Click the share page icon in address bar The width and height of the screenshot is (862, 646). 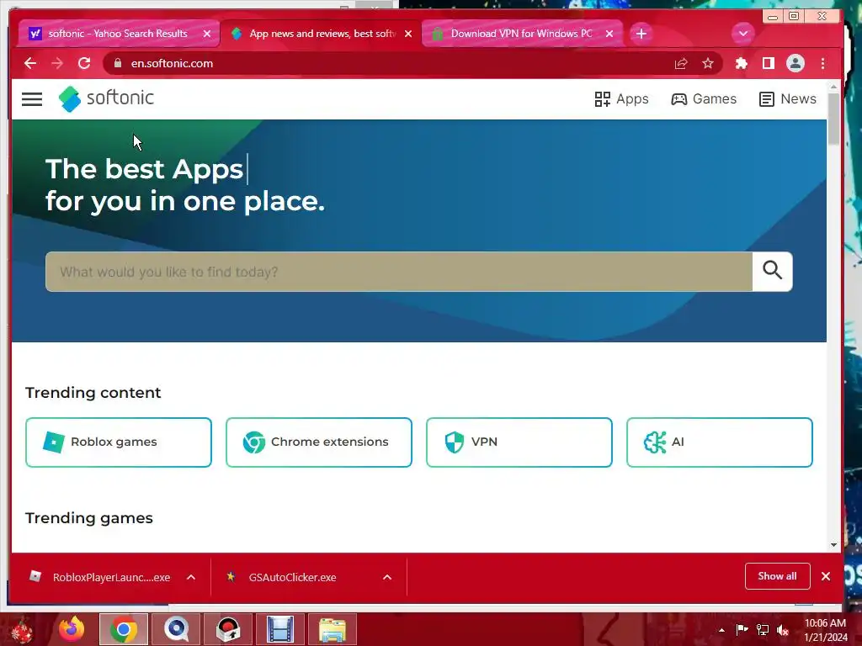(681, 63)
